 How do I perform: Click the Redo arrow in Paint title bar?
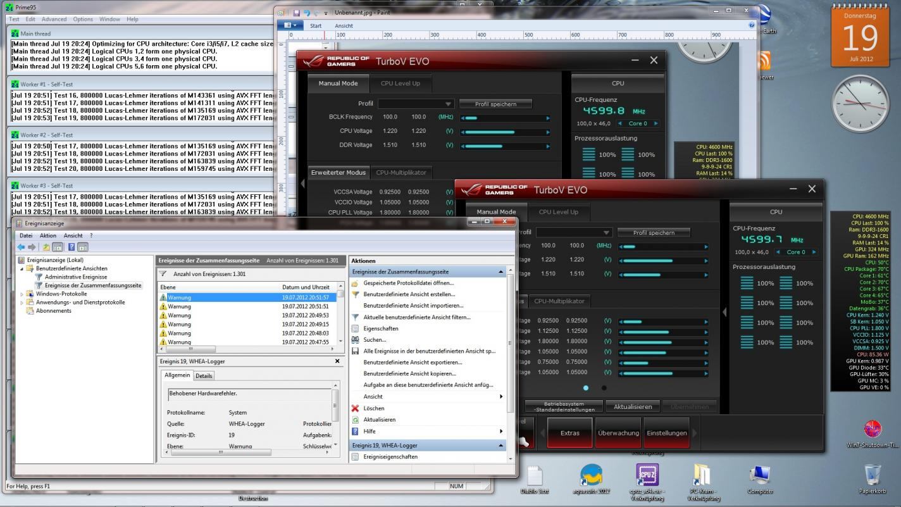point(317,13)
